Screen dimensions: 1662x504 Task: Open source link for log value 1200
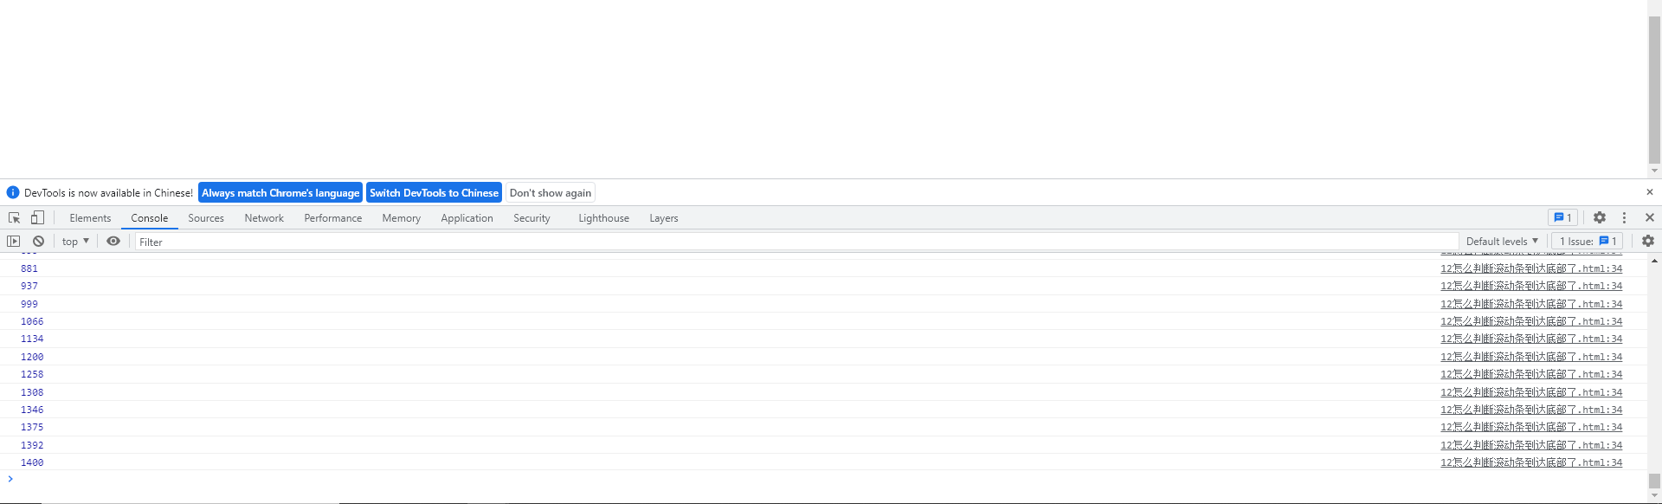pos(1531,357)
